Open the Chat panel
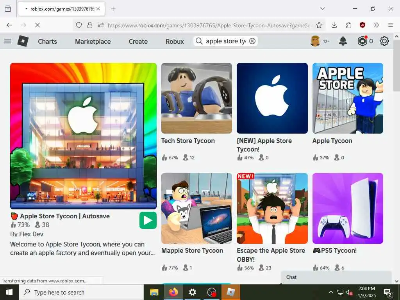This screenshot has height=300, width=400. 336,277
